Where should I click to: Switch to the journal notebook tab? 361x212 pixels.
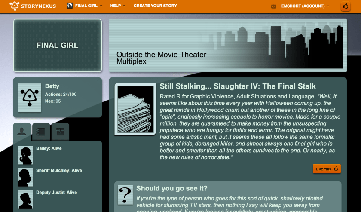pyautogui.click(x=41, y=132)
